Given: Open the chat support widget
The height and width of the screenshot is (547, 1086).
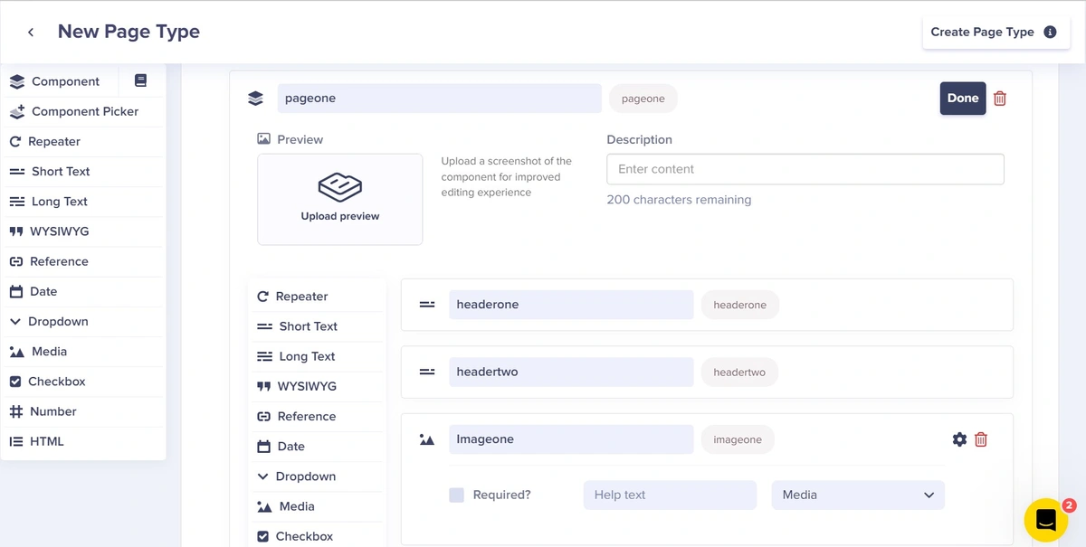Looking at the screenshot, I should pyautogui.click(x=1046, y=520).
